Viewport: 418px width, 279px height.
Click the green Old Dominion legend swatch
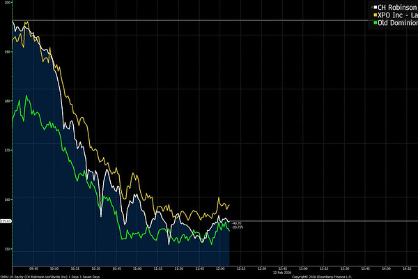click(376, 23)
